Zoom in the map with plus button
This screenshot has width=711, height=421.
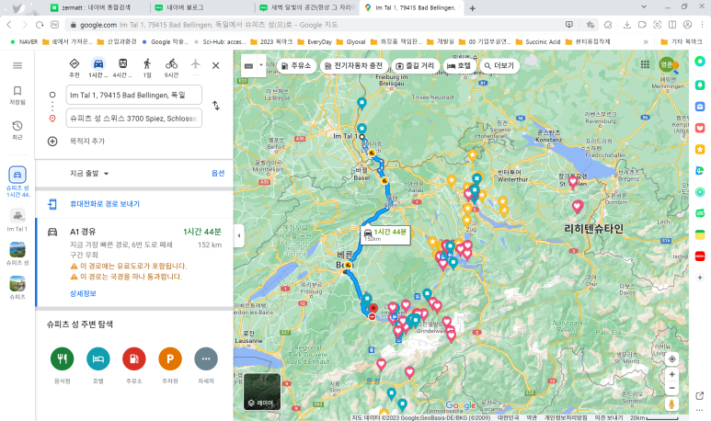click(672, 374)
